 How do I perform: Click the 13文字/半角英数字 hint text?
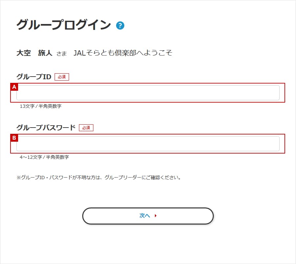click(40, 106)
